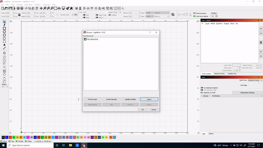
Task: Expand Cuts/Layers panel right arrow
Action: point(261,52)
